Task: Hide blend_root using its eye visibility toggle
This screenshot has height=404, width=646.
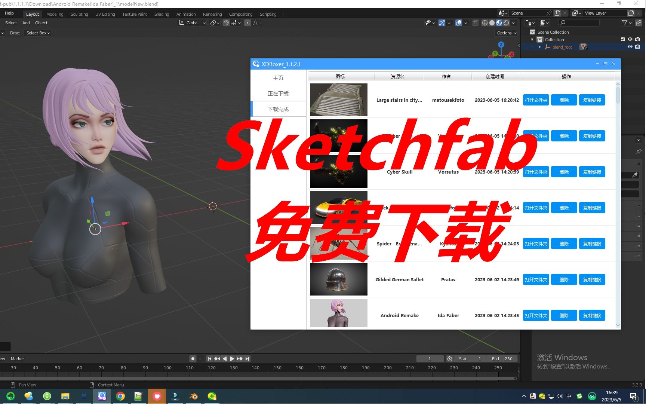Action: [630, 47]
